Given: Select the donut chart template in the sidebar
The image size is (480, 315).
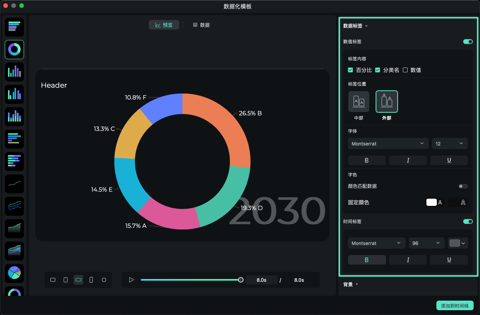Looking at the screenshot, I should click(x=14, y=49).
